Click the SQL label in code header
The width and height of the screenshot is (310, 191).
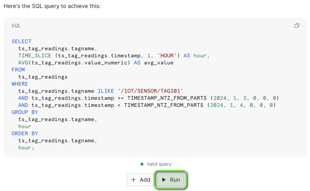[16, 26]
